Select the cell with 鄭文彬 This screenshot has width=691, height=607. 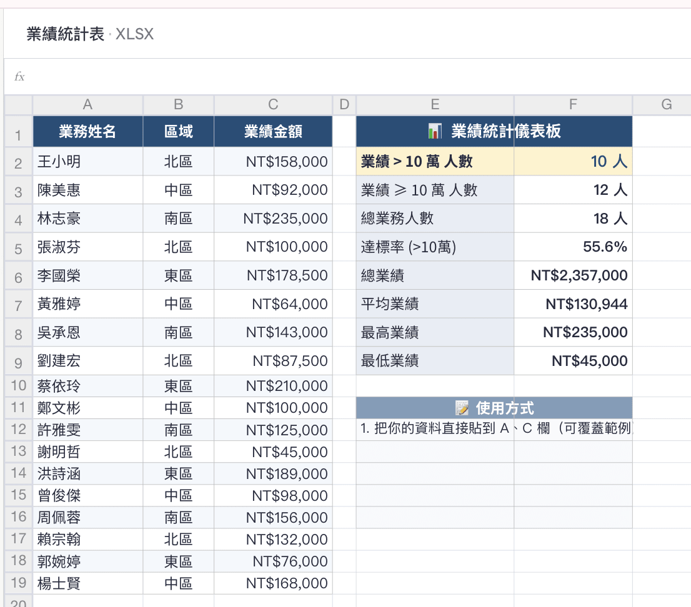(87, 408)
